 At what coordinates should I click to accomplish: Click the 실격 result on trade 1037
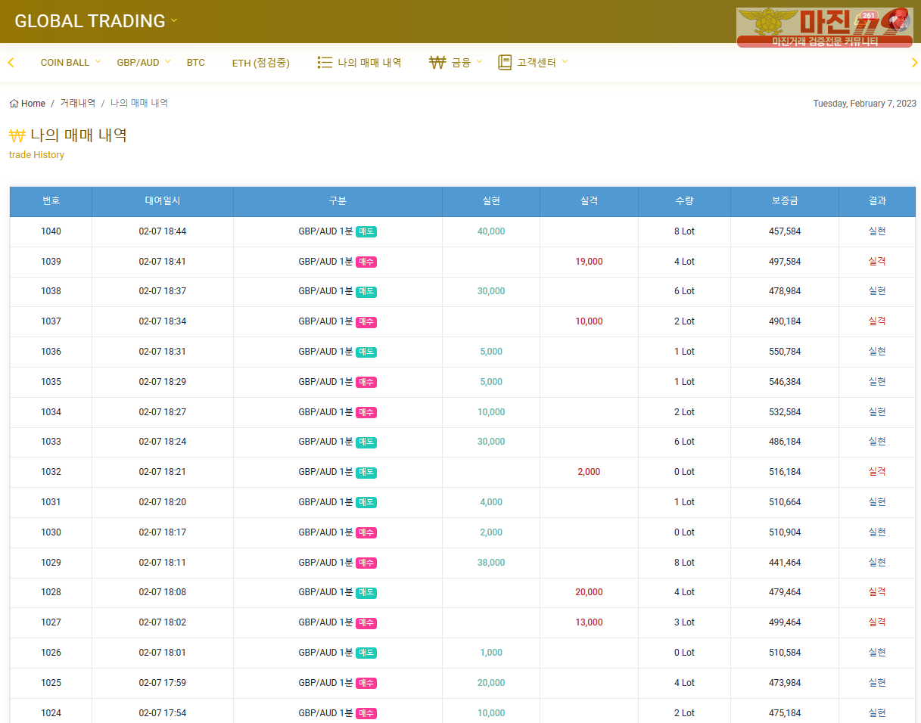[x=876, y=321]
